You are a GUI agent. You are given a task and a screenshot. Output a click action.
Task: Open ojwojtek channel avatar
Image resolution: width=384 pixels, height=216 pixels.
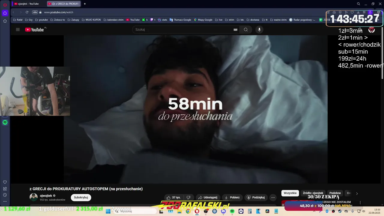tap(34, 197)
